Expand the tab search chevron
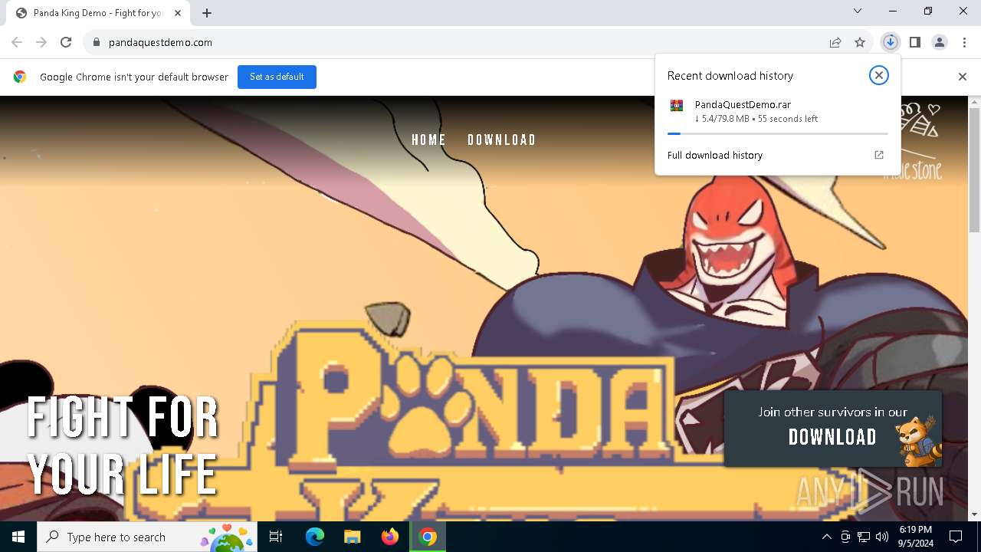Viewport: 981px width, 552px height. coord(858,11)
